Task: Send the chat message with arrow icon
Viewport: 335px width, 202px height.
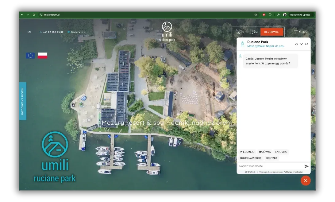Action: (306, 166)
